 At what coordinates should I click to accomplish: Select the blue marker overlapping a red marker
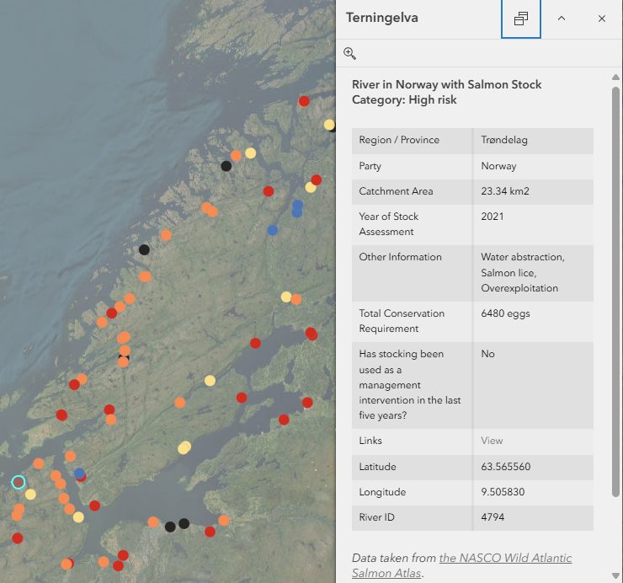pos(78,473)
